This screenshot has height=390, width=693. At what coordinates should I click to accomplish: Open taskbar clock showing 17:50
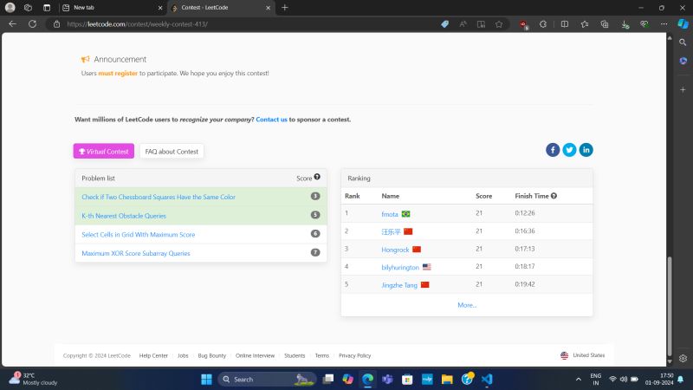tap(659, 379)
